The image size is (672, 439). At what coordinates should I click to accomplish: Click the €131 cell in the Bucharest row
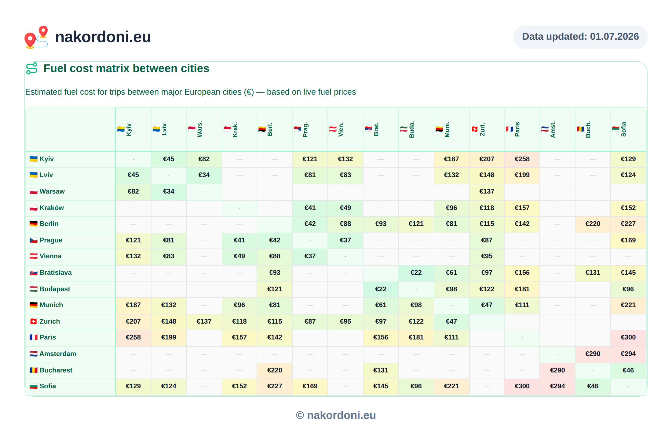click(x=381, y=370)
